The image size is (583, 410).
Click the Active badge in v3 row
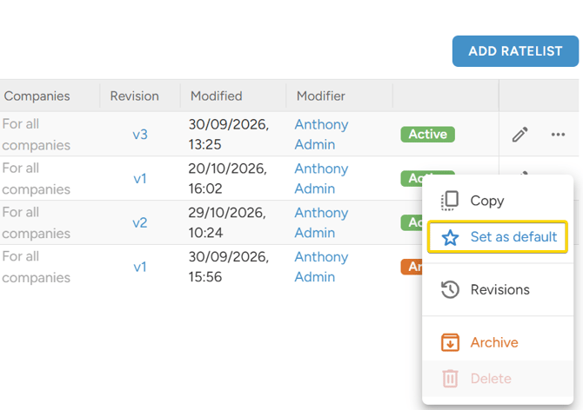pos(427,135)
